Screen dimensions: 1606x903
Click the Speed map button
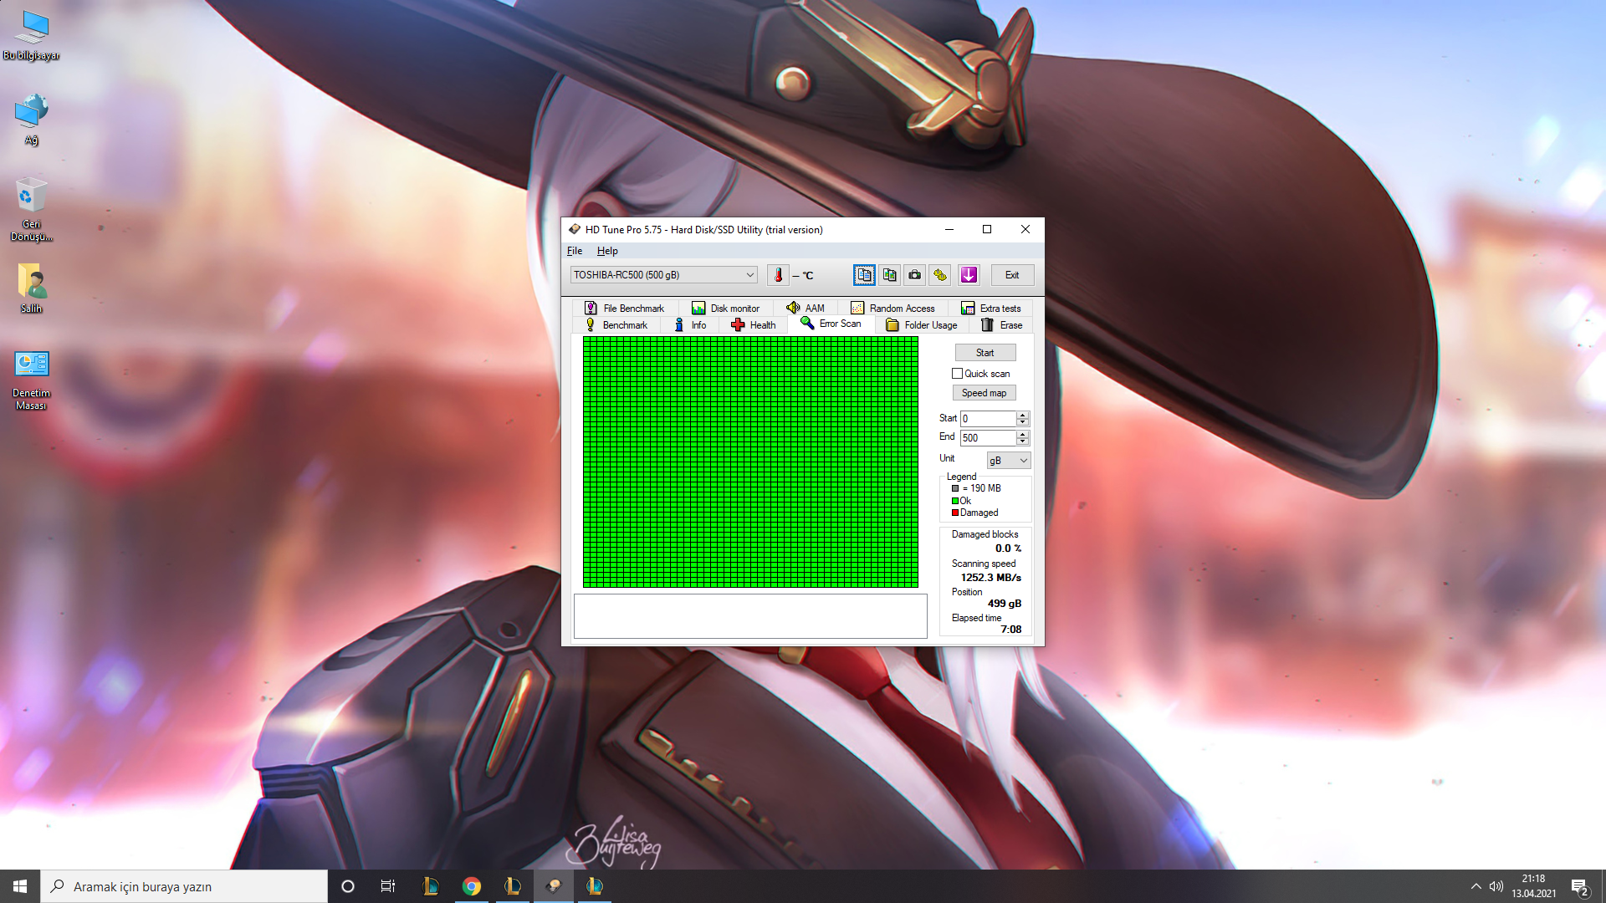point(984,393)
